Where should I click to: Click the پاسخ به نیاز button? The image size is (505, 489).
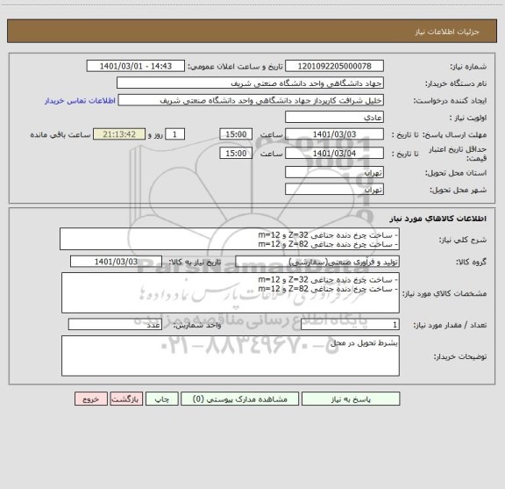coord(351,399)
